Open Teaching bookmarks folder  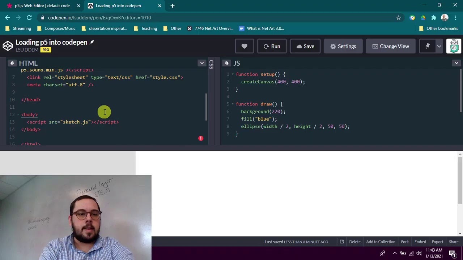(x=145, y=28)
